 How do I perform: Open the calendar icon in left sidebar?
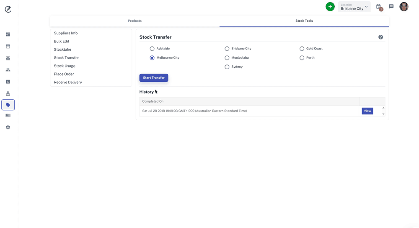click(x=8, y=46)
